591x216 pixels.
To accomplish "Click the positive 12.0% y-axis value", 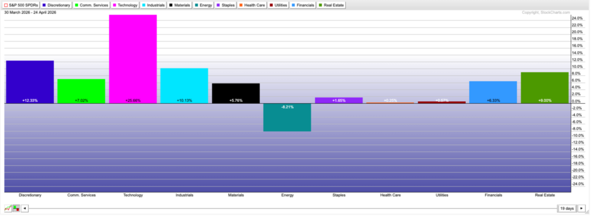I will pyautogui.click(x=577, y=60).
